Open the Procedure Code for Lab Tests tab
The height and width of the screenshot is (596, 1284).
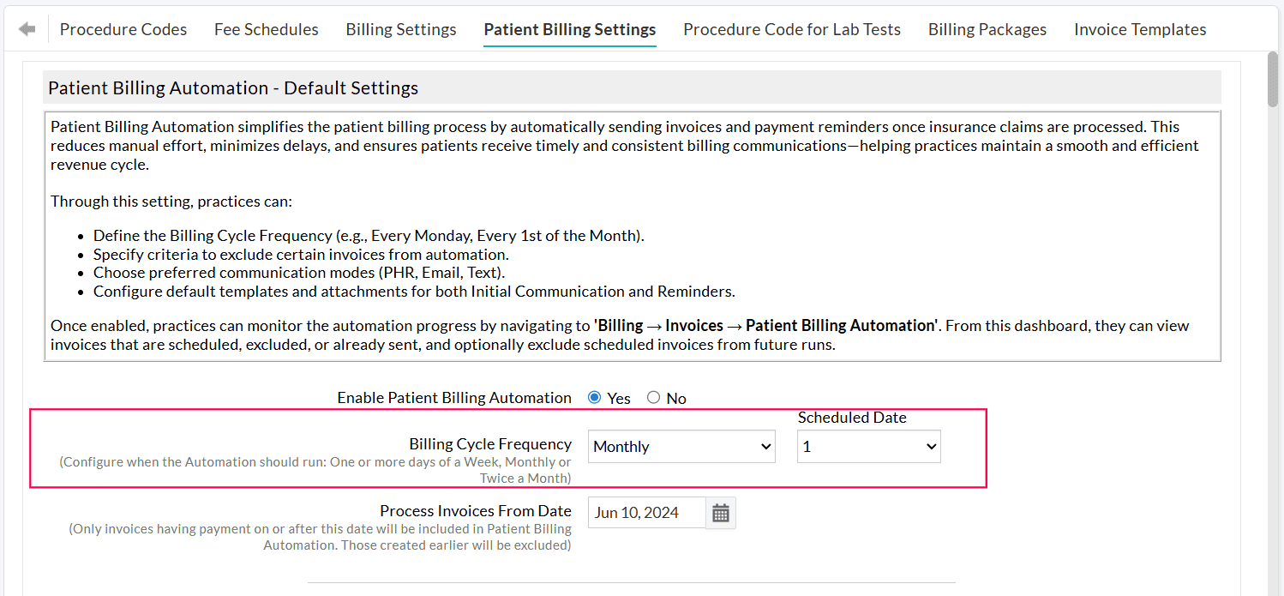tap(791, 28)
